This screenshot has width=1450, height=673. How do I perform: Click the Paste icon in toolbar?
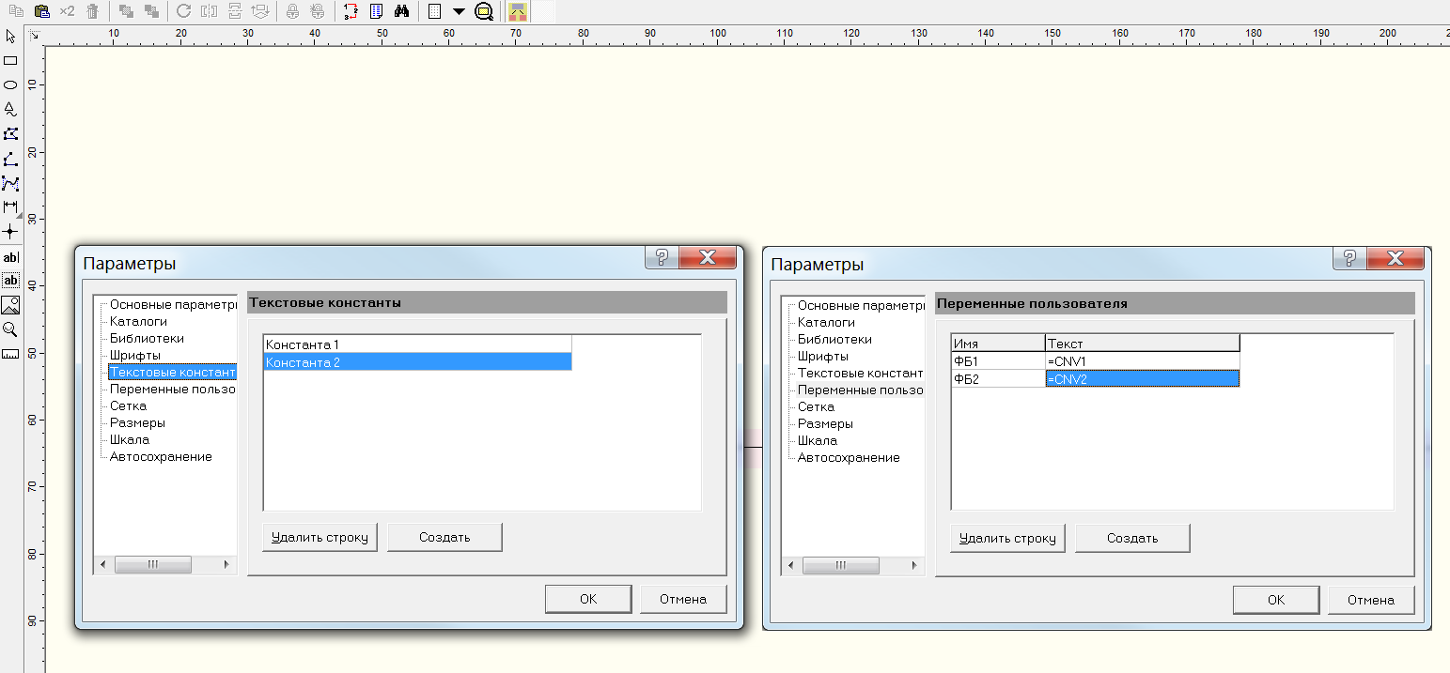(41, 11)
